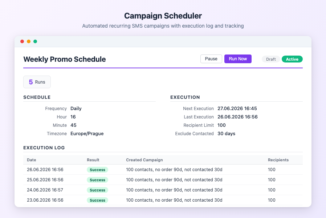The height and width of the screenshot is (218, 326).
Task: Open the 26.06.2026 16:56 log entry
Action: (163, 170)
